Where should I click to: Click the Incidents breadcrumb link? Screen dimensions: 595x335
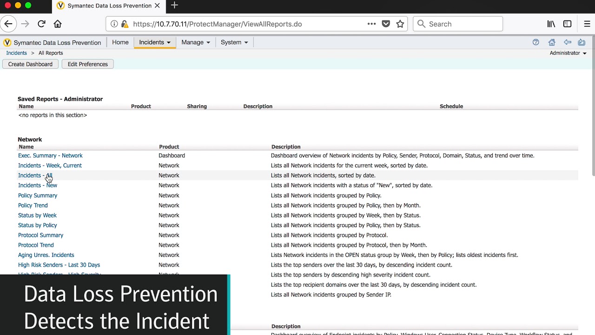[x=16, y=53]
